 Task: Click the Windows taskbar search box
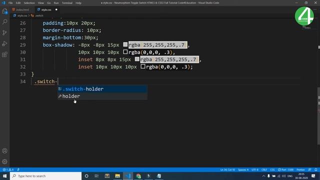click(45, 176)
